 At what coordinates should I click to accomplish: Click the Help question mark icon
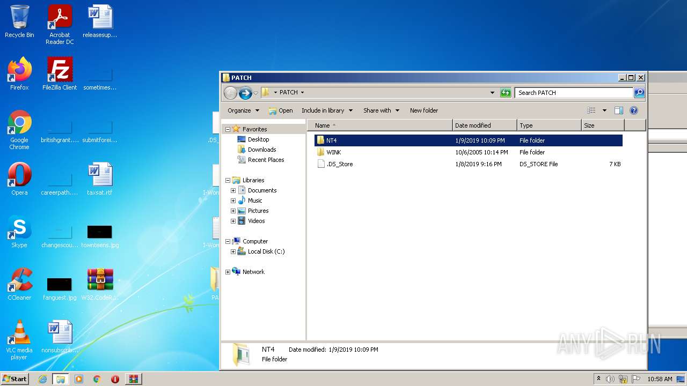pos(634,110)
